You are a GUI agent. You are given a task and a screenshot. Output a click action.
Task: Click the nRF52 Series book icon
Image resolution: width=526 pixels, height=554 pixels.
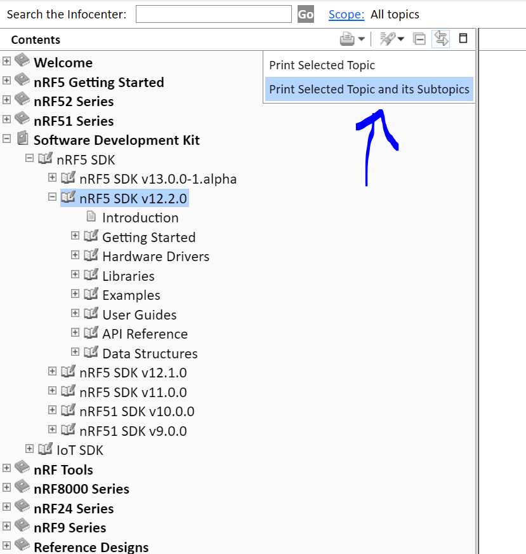[x=22, y=99]
